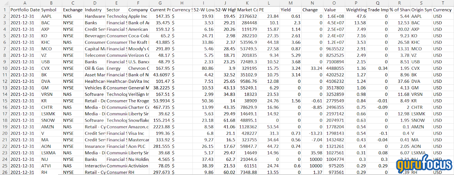454x175 pixels.
Task: Select the KO symbol cell in column B
Action: click(x=51, y=36)
